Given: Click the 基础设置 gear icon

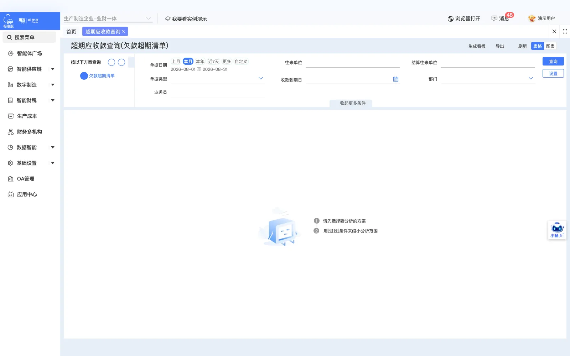Looking at the screenshot, I should (10, 163).
